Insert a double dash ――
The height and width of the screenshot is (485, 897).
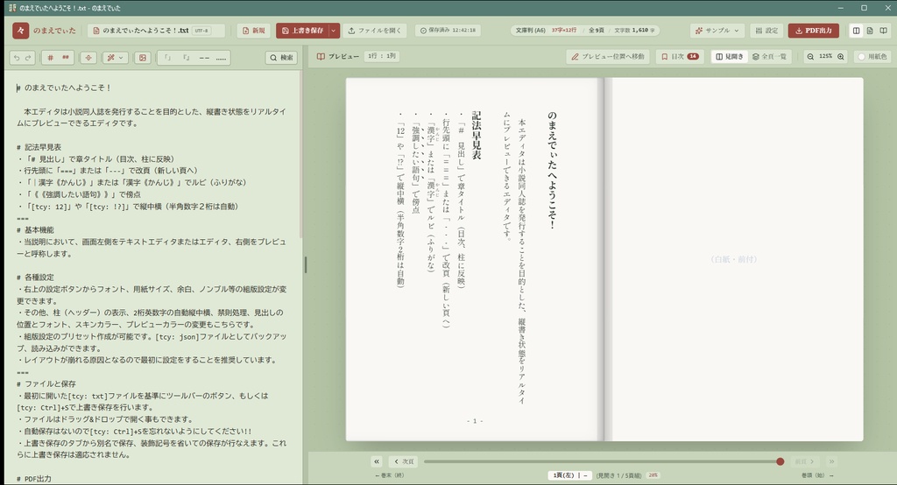pyautogui.click(x=204, y=58)
